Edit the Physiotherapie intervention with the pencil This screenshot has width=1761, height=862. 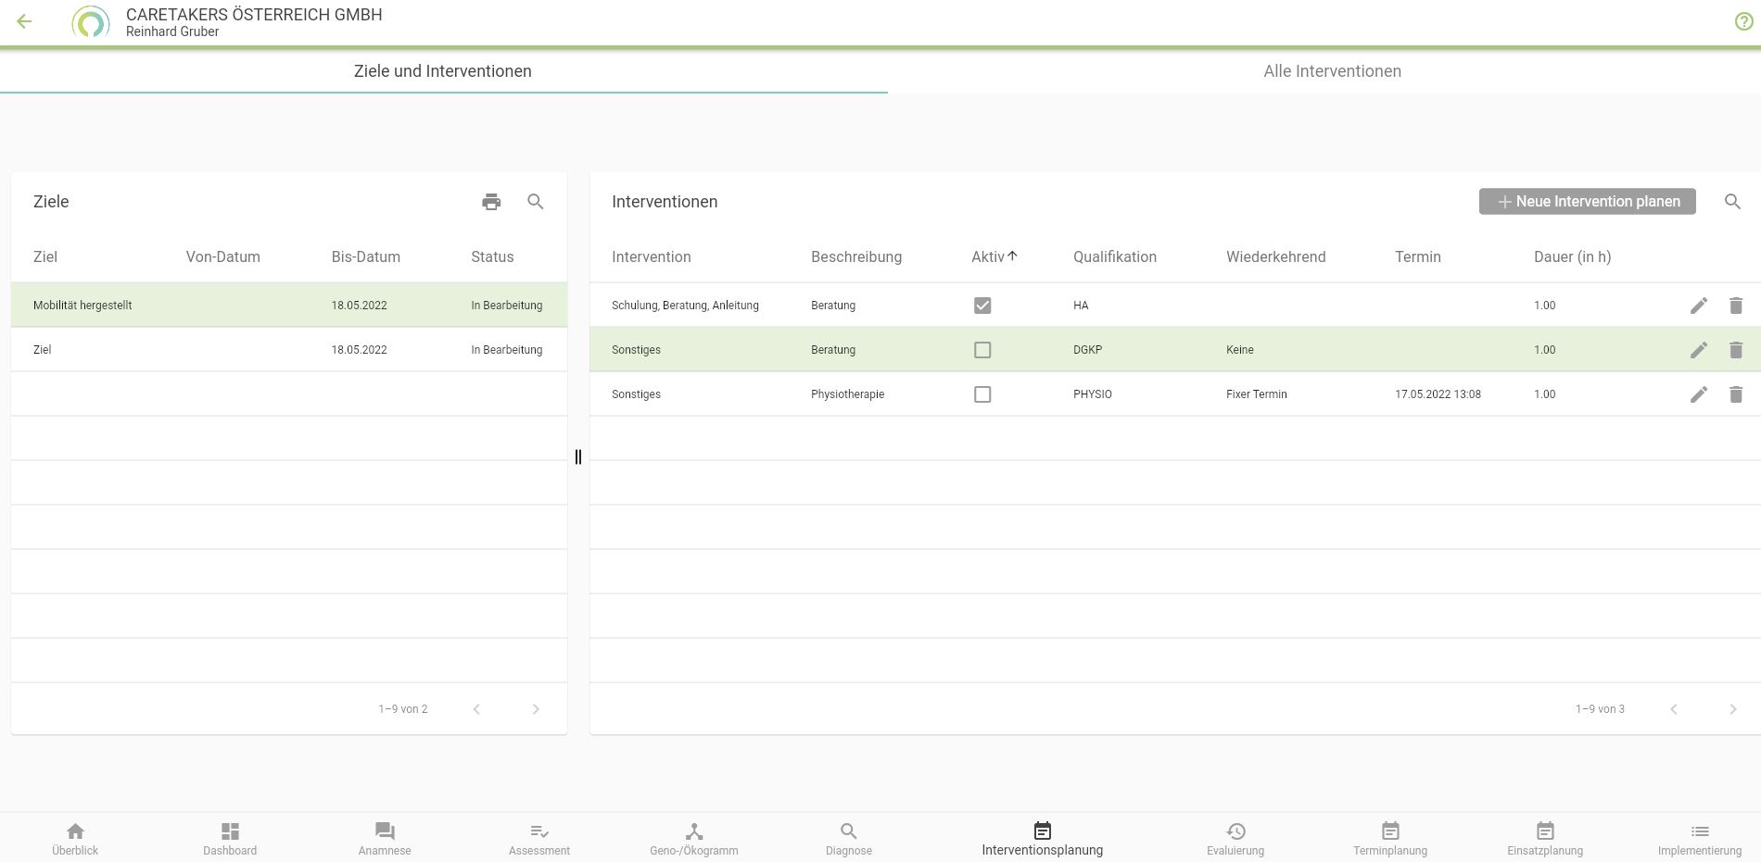[x=1698, y=394]
